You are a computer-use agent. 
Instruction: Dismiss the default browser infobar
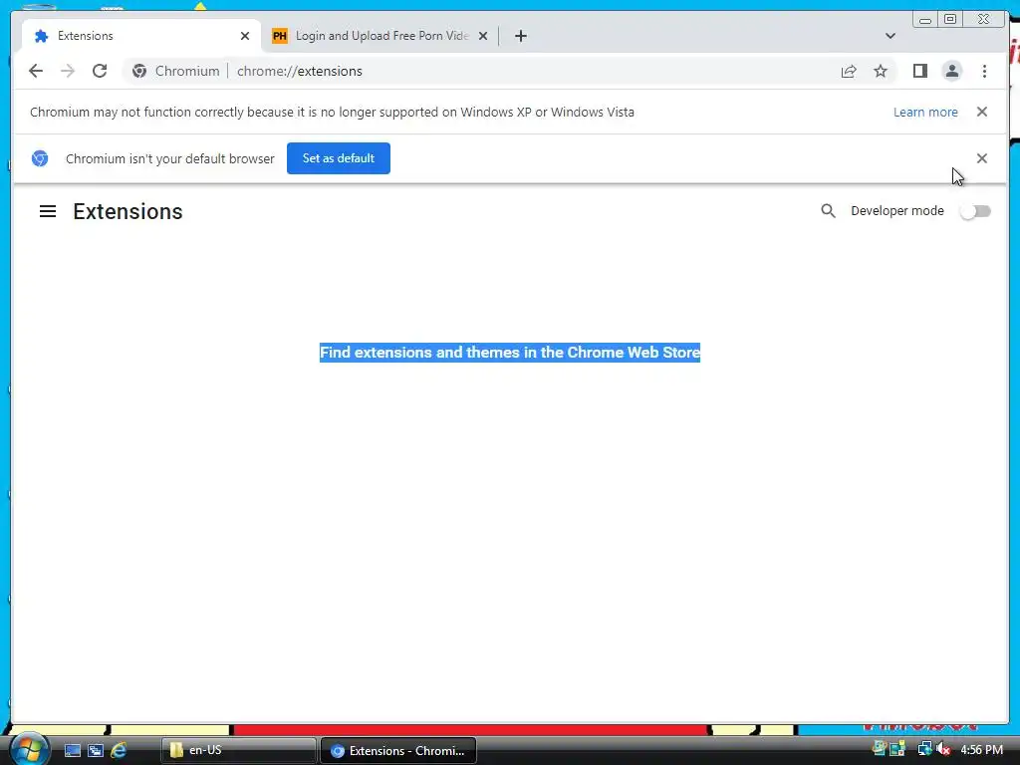[981, 158]
